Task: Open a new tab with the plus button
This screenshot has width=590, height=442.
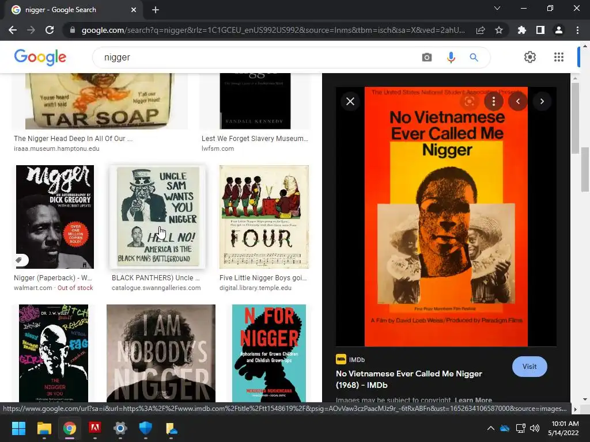Action: 156,10
